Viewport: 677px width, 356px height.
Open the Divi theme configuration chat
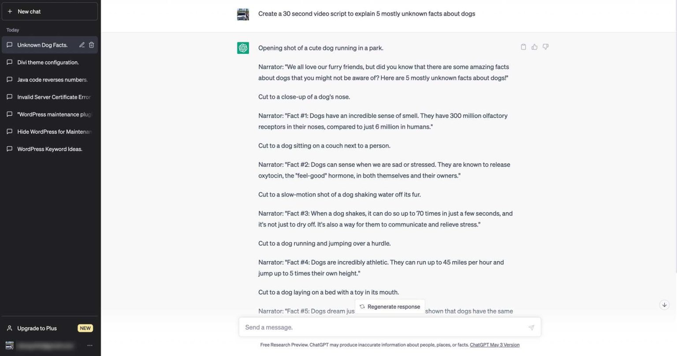pyautogui.click(x=48, y=62)
